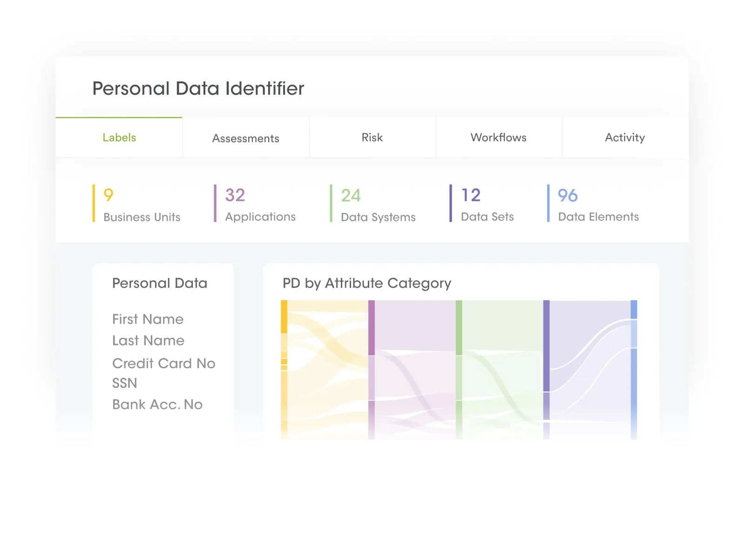Choose Last Name in Personal Data list
Screen dimensions: 745x558
click(x=148, y=340)
